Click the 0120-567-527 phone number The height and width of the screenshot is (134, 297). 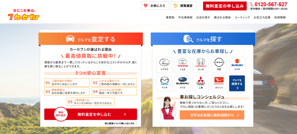(271, 4)
